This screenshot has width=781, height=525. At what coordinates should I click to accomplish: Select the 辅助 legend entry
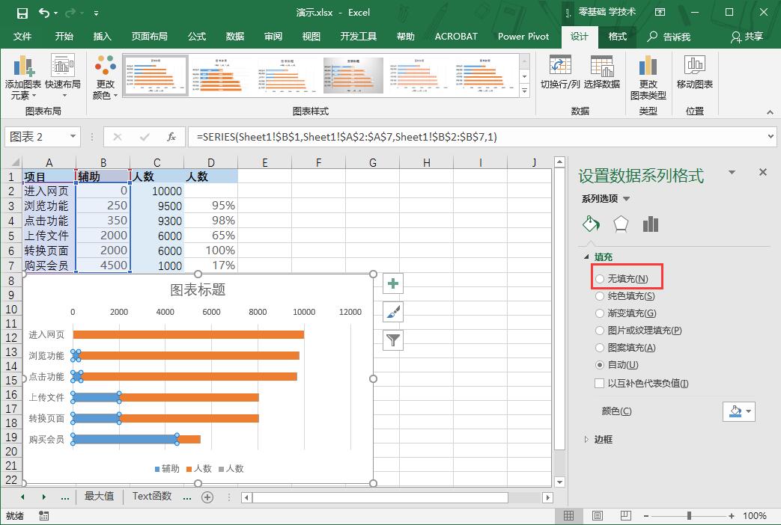pos(167,469)
